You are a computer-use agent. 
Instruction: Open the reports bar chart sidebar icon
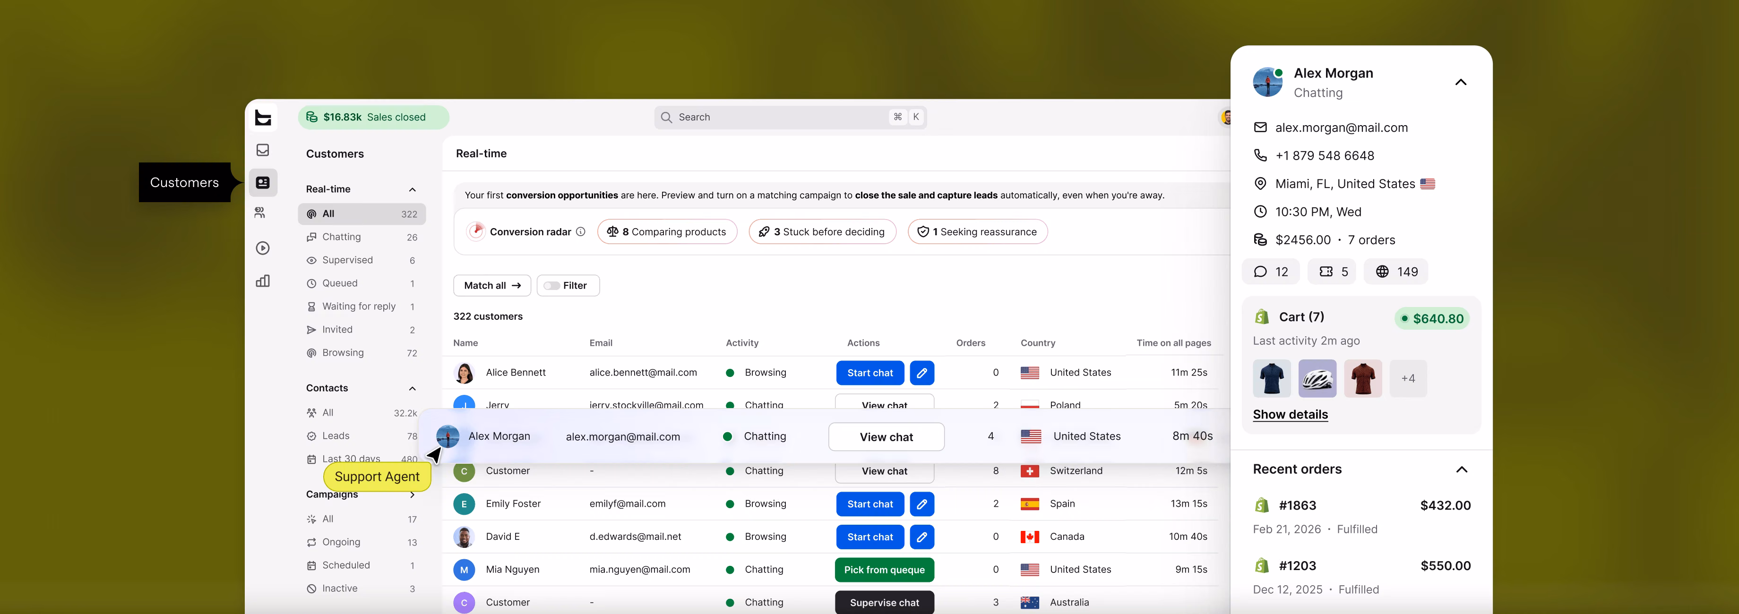pos(263,281)
